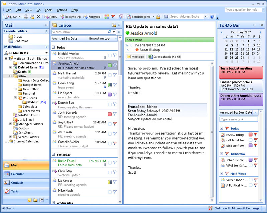Click red category swatch on Josh Edwards message
This screenshot has height=213, width=267.
(x=110, y=114)
